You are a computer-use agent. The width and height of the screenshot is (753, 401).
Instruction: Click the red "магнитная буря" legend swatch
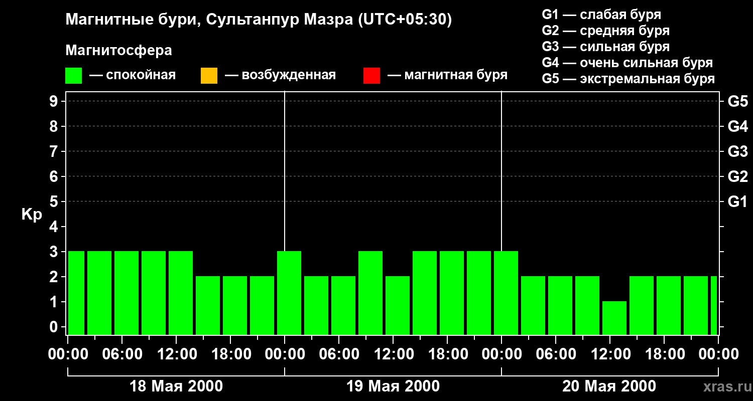(371, 76)
